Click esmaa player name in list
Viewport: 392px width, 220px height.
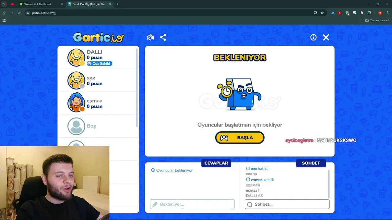[x=94, y=101]
